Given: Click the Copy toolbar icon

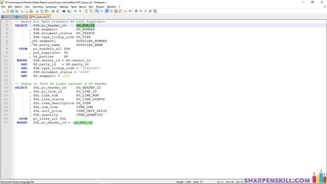Looking at the screenshot, I should coord(42,11).
